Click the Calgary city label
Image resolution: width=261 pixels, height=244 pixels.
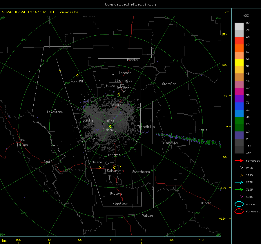[113, 171]
